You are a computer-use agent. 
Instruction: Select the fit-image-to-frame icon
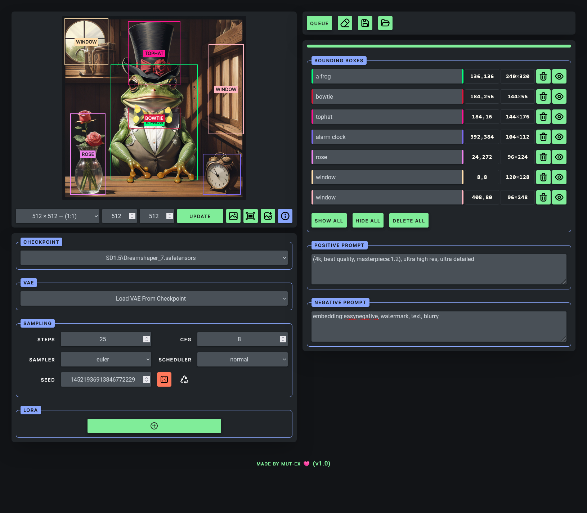point(251,216)
